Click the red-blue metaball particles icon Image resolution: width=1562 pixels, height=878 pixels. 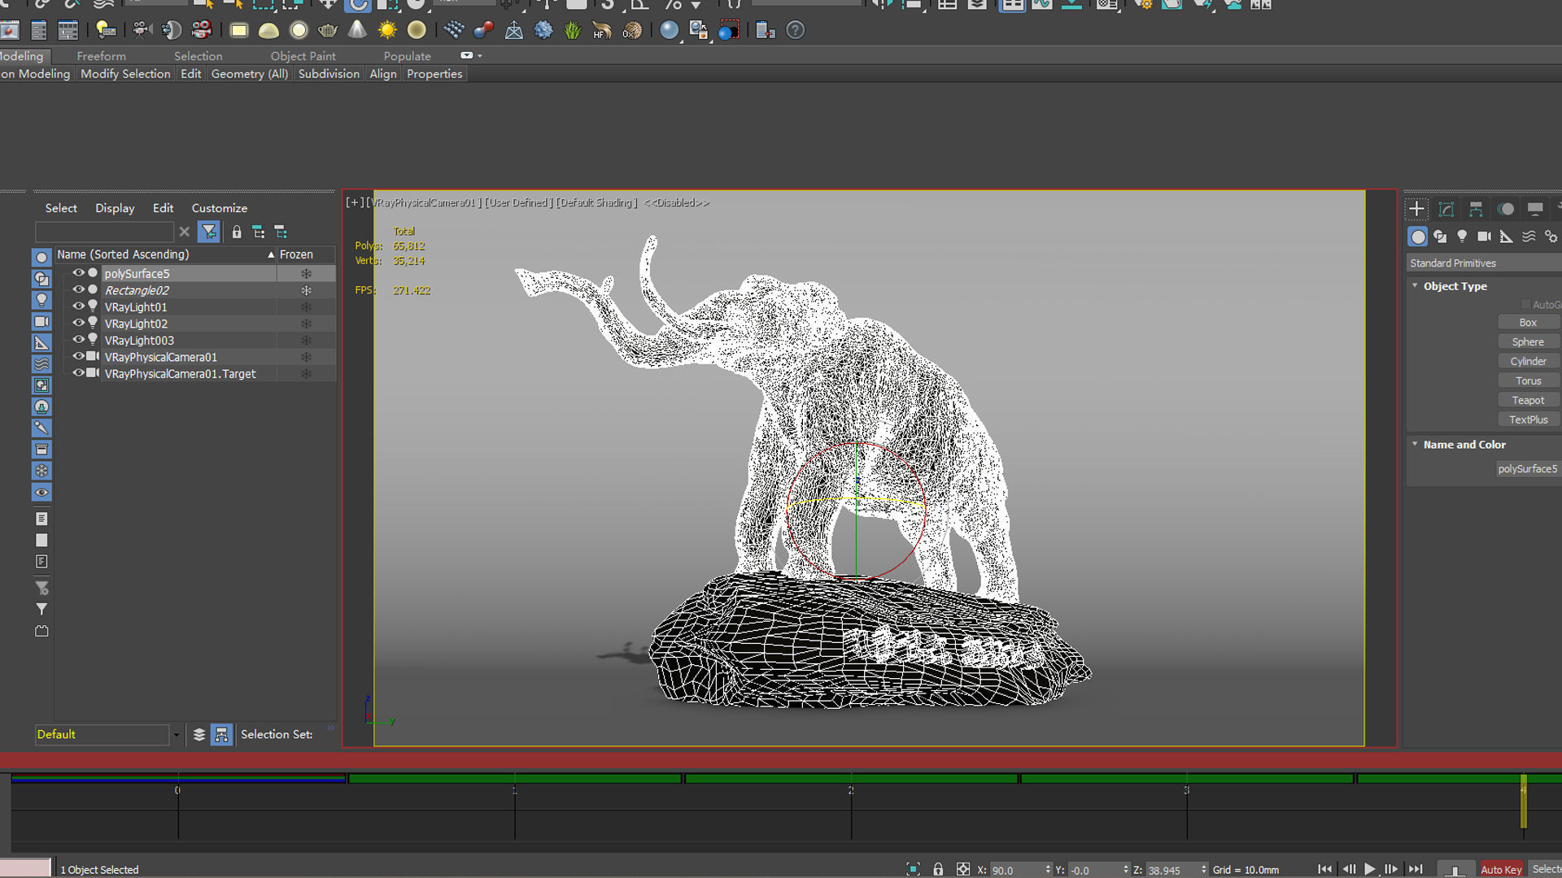pyautogui.click(x=483, y=31)
